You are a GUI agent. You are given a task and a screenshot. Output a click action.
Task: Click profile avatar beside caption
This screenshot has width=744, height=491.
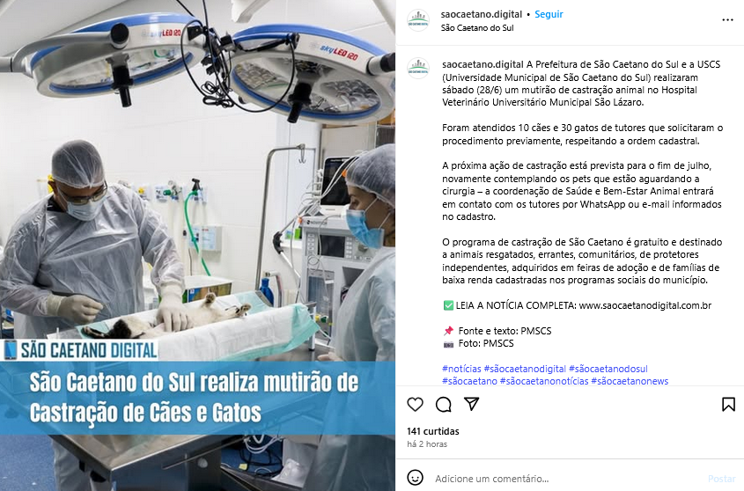point(418,69)
